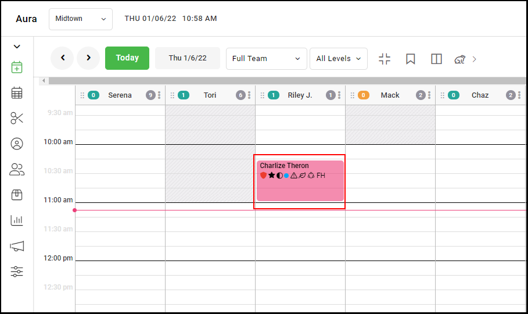Toggle the split column view icon
This screenshot has height=314, width=528.
436,59
